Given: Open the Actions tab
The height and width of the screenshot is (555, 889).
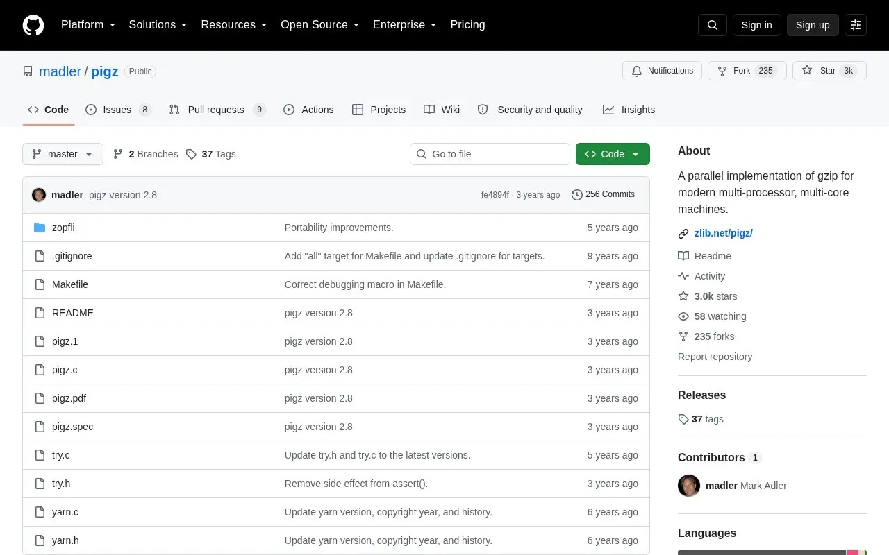Looking at the screenshot, I should 308,110.
